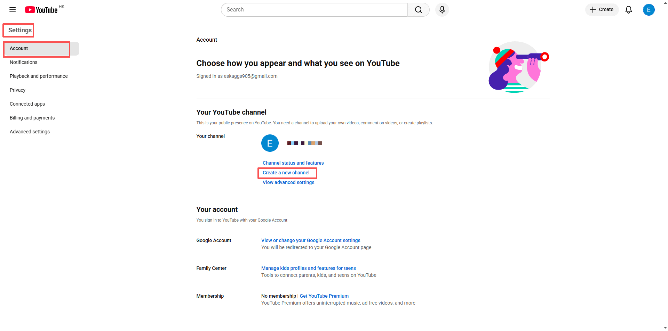668x331 pixels.
Task: Click the Your YouTube channel heading
Action: 231,112
